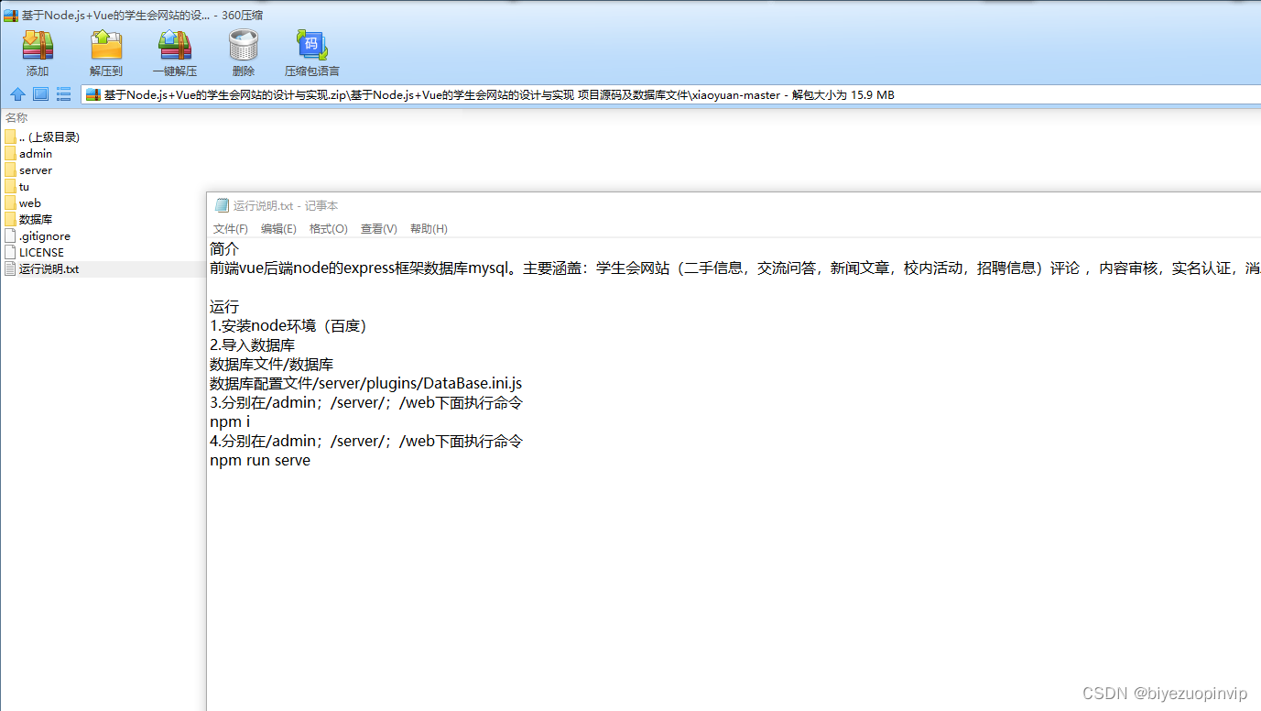The width and height of the screenshot is (1261, 711).
Task: Click the line 数据库文件/数据库
Action: (x=272, y=364)
